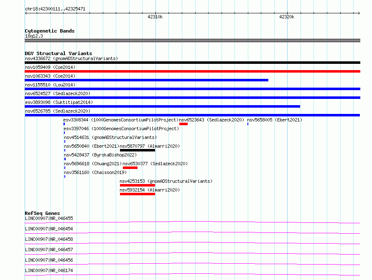Open LINC00907|NR_046458 gene label
The height and width of the screenshot is (280, 372).
(49, 239)
